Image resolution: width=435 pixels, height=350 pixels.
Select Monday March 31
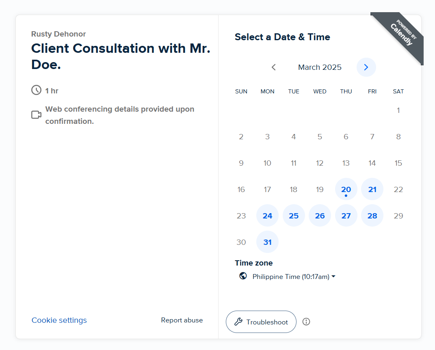tap(267, 242)
